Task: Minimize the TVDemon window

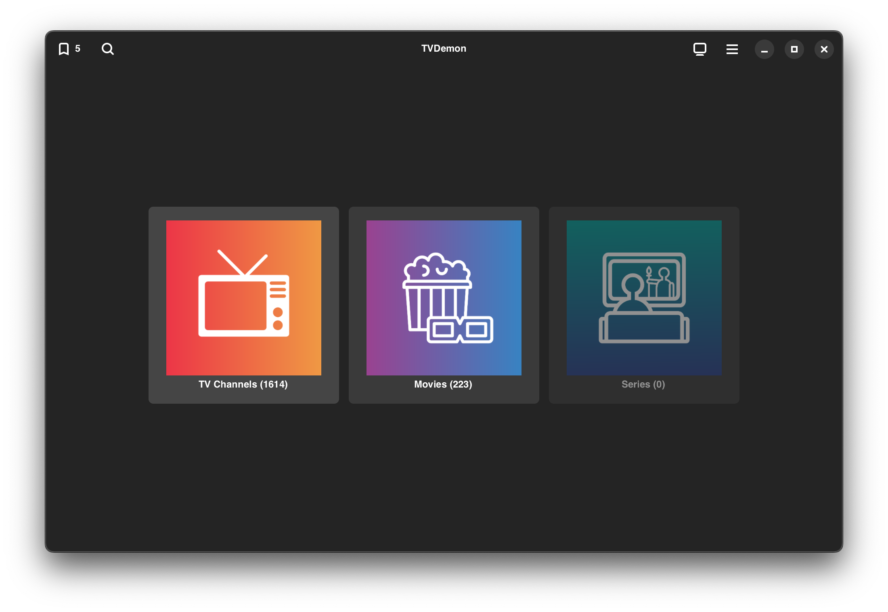Action: [764, 49]
